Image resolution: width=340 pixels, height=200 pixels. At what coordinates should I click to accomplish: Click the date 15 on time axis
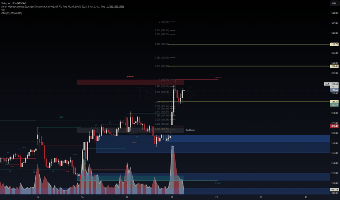(x=38, y=197)
